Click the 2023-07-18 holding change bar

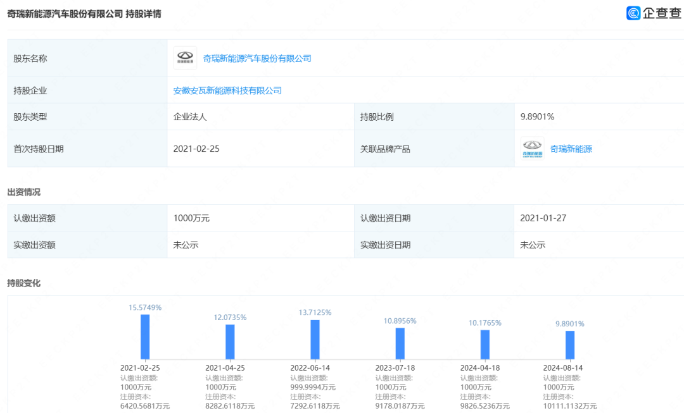(400, 342)
